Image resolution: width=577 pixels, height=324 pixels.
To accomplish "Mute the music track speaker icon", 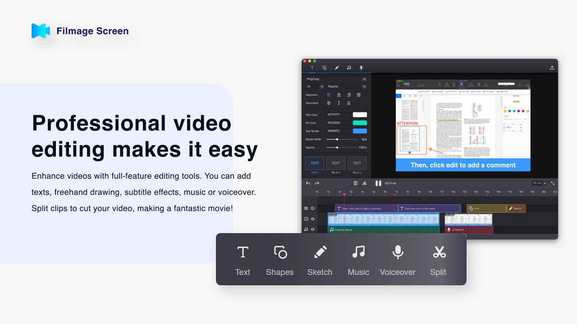I will click(312, 229).
